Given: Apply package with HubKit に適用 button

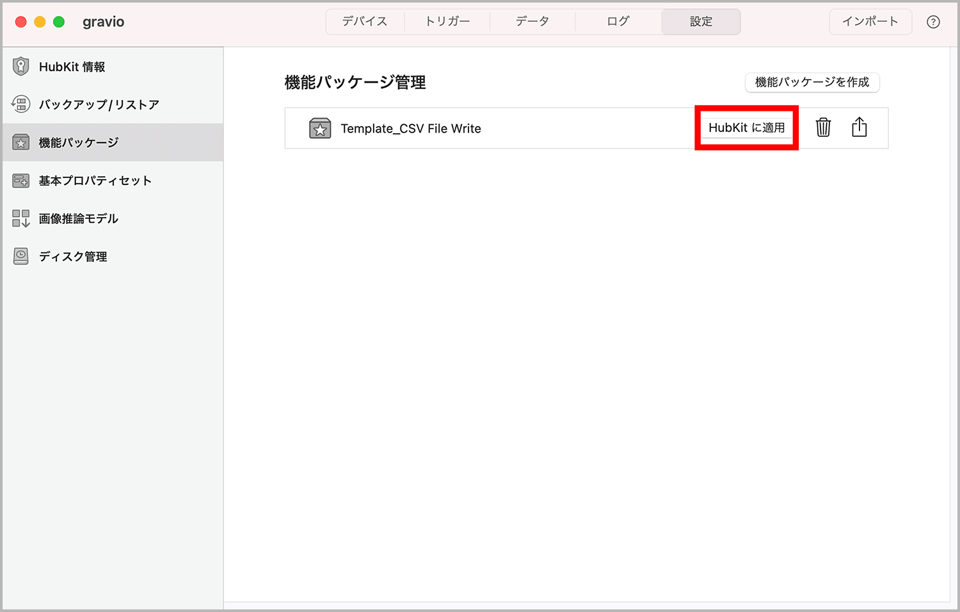Looking at the screenshot, I should [x=746, y=127].
